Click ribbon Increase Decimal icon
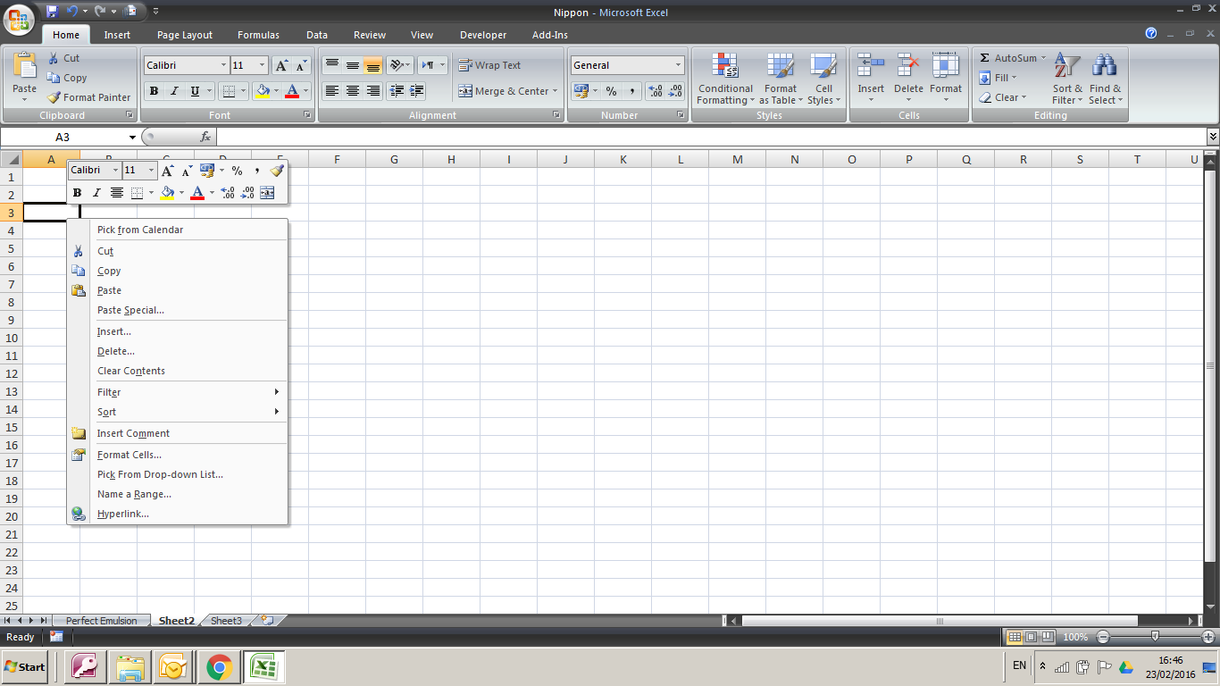The image size is (1220, 686). pyautogui.click(x=655, y=91)
